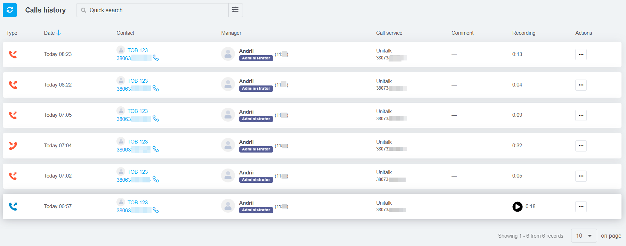The height and width of the screenshot is (246, 626).
Task: Click the Administrator badge in 07:04 row
Action: coord(256,149)
